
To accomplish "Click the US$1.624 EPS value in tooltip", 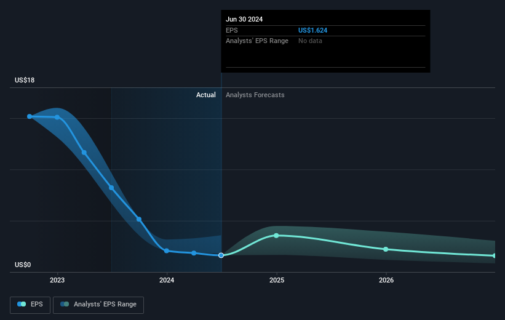I will (x=312, y=30).
